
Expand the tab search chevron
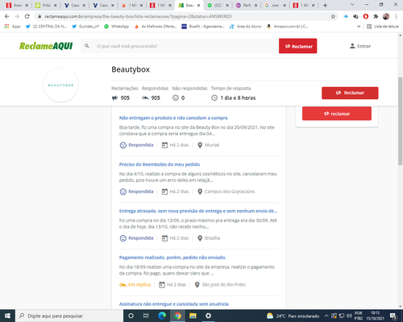[352, 5]
